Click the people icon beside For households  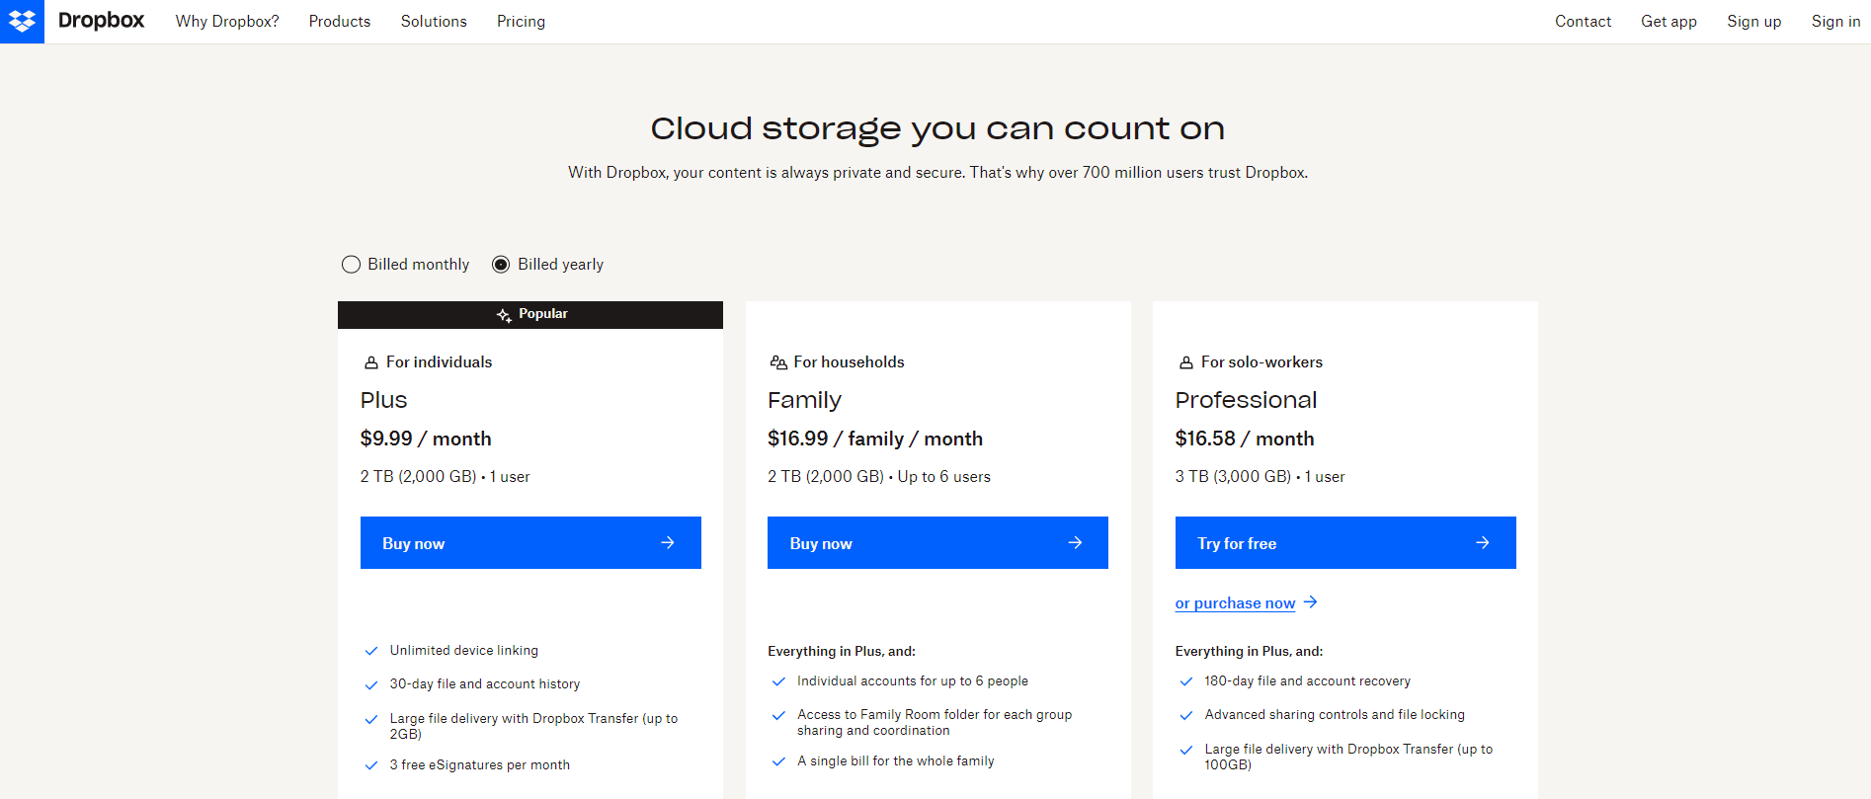[x=778, y=362]
